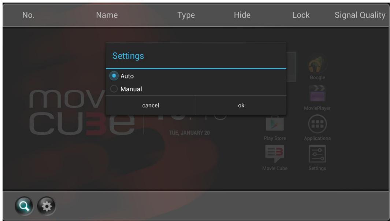
Task: Click the Signal Quality column header
Action: [360, 15]
